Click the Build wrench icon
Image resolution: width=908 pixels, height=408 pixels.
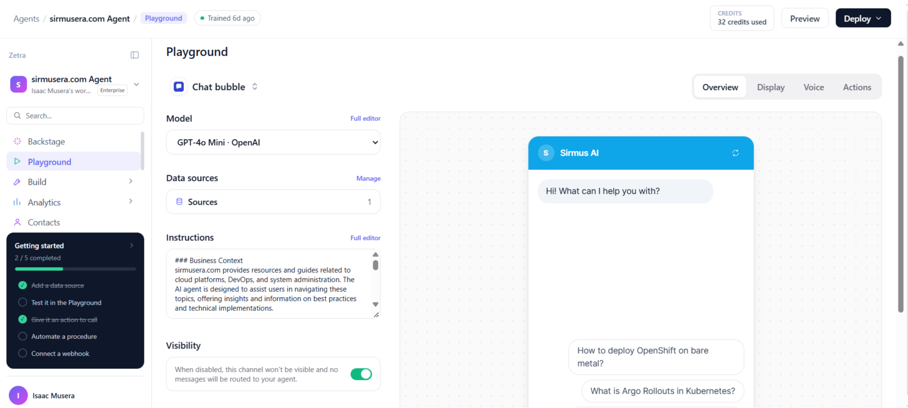(x=17, y=182)
